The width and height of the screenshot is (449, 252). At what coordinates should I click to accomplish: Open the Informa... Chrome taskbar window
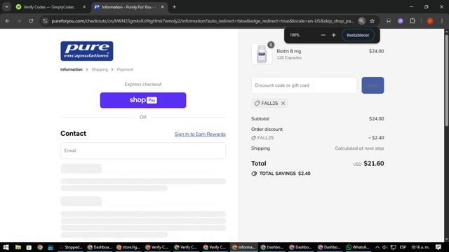(x=243, y=247)
